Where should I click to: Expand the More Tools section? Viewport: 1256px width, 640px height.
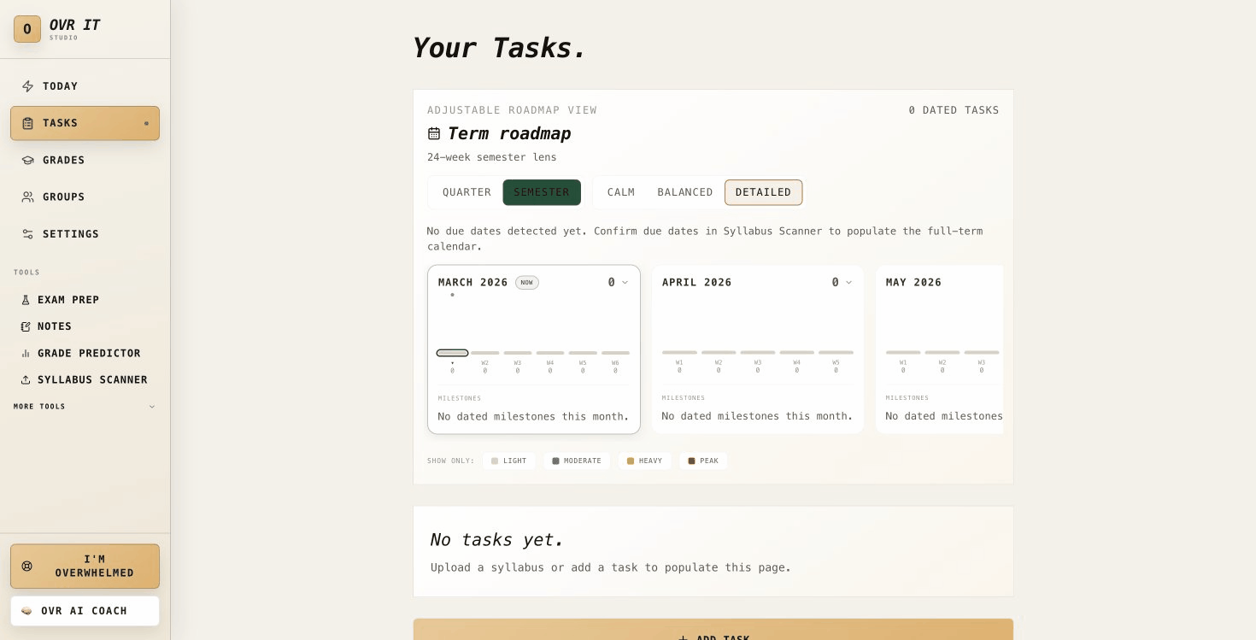(x=152, y=407)
